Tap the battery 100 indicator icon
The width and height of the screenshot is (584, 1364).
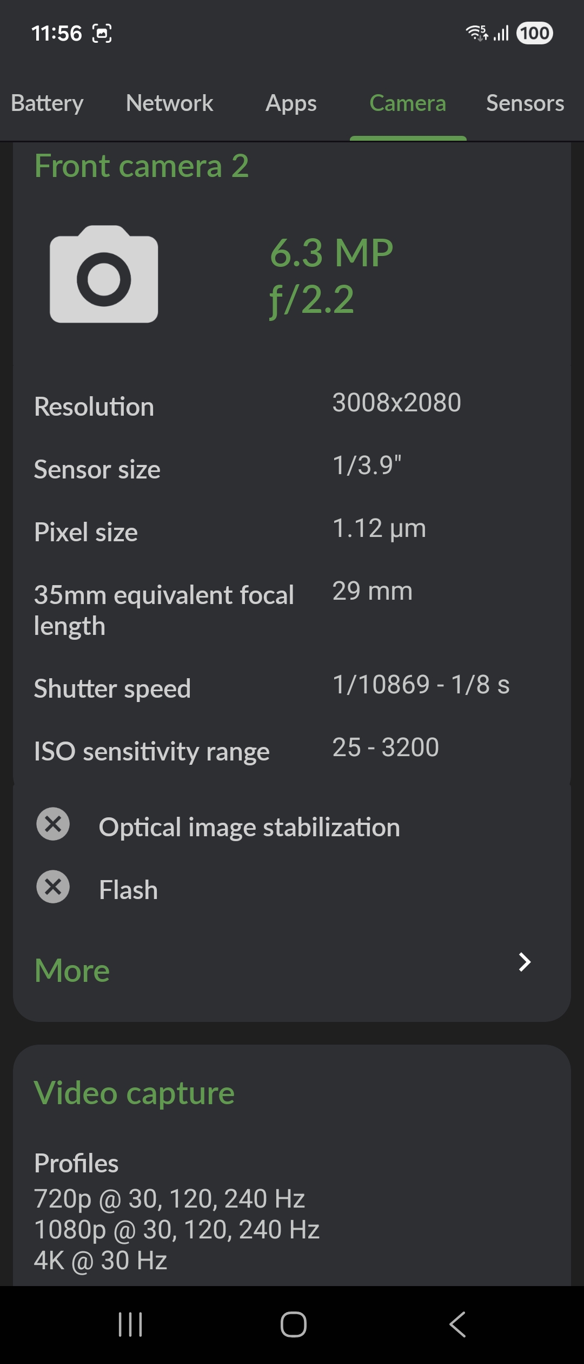534,33
